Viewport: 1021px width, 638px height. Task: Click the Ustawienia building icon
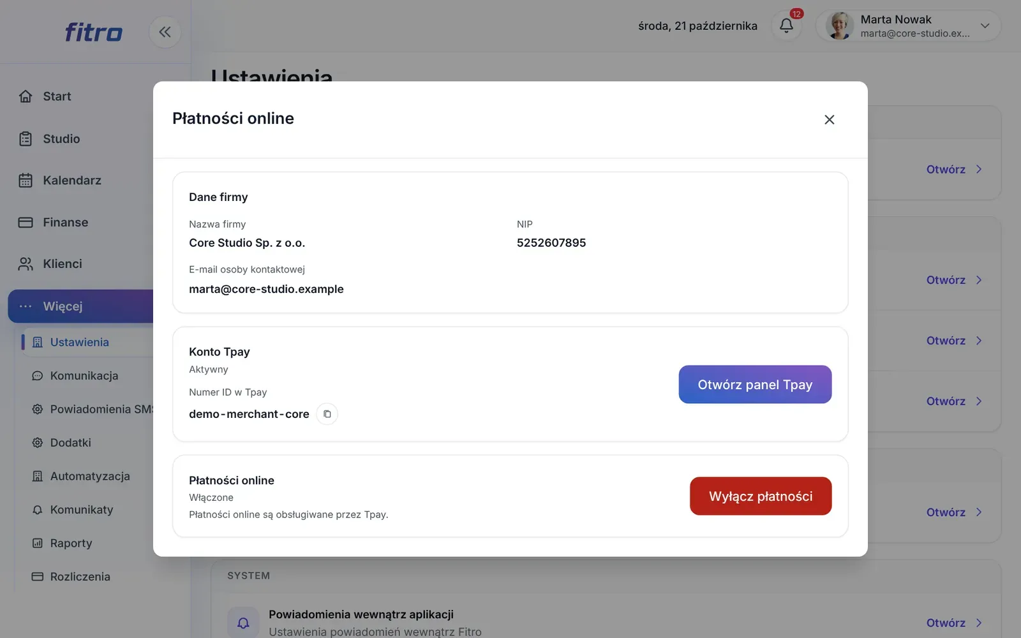pyautogui.click(x=38, y=343)
